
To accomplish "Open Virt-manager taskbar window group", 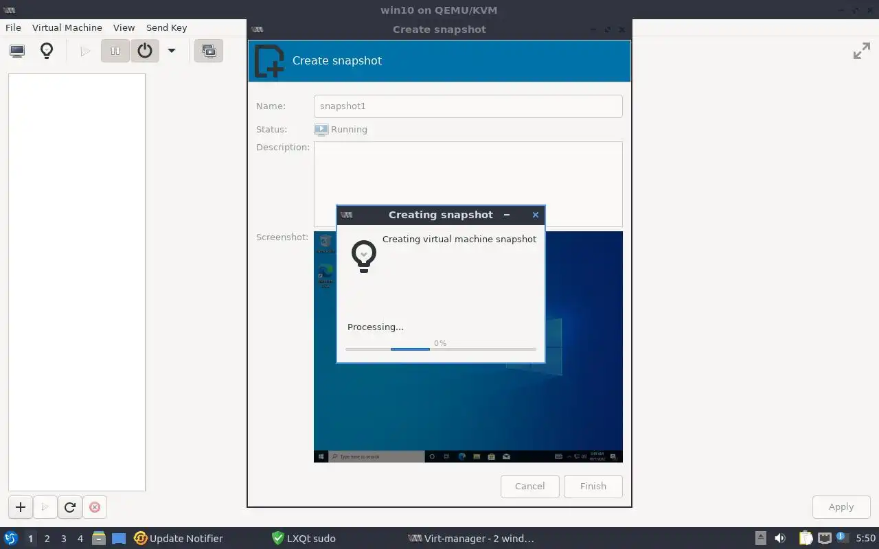I will pos(471,539).
